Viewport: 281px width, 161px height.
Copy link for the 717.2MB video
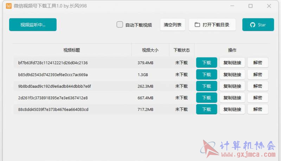coord(232,109)
